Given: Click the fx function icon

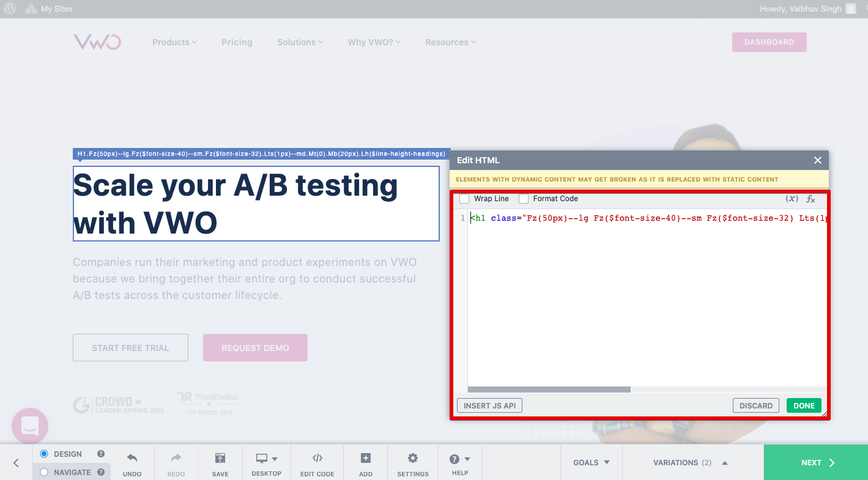Looking at the screenshot, I should (811, 199).
